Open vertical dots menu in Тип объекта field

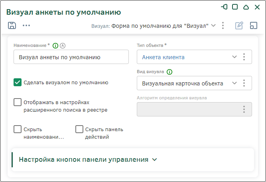pos(244,57)
